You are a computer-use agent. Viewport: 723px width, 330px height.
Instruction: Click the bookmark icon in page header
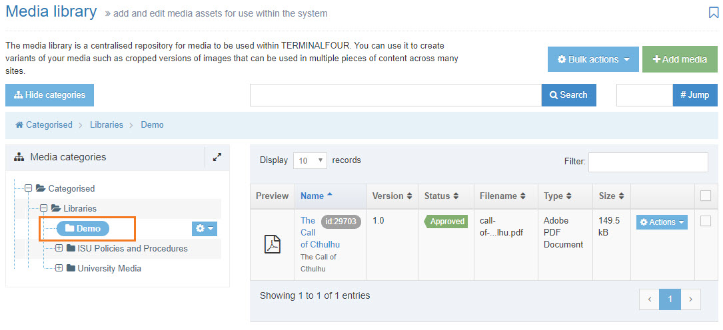713,13
